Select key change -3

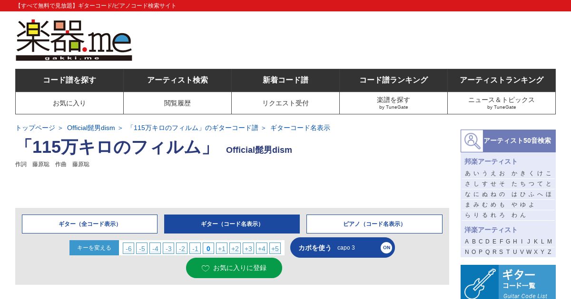[168, 248]
